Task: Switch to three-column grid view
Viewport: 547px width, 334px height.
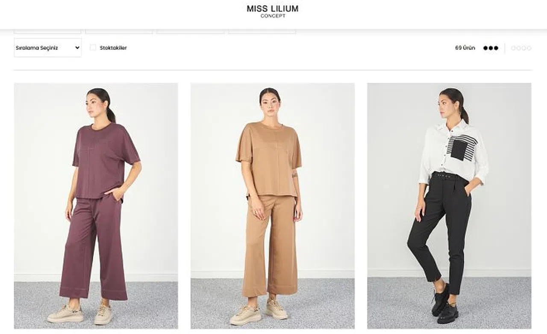Action: [491, 48]
